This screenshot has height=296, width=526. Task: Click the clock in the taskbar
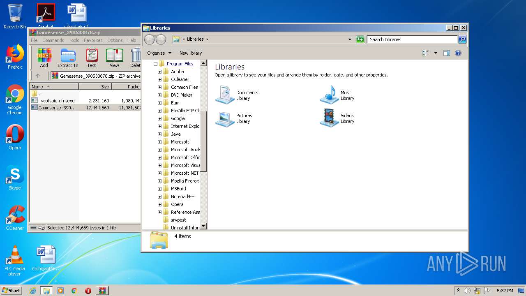(x=505, y=291)
